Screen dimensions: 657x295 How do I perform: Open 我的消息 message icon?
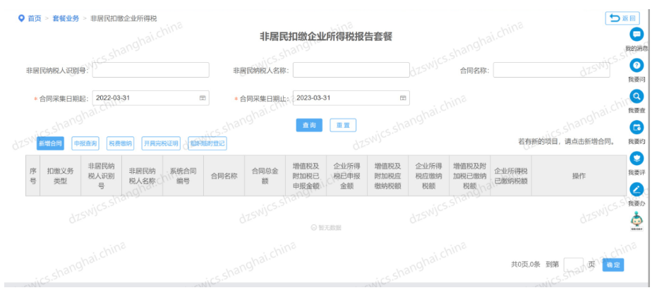[x=637, y=34]
